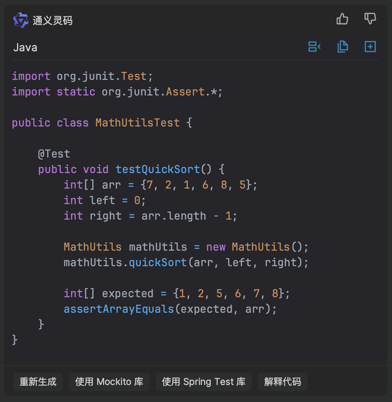Click the 'int[] expected' declaration line
This screenshot has width=392, height=402.
tap(177, 294)
